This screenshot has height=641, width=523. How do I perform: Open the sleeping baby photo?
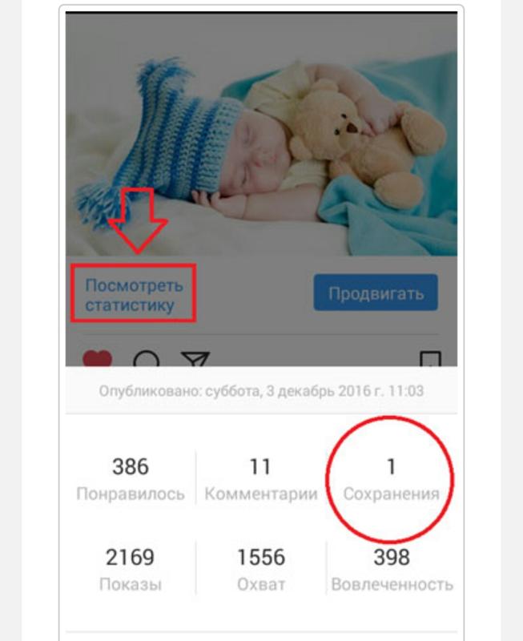click(x=261, y=135)
